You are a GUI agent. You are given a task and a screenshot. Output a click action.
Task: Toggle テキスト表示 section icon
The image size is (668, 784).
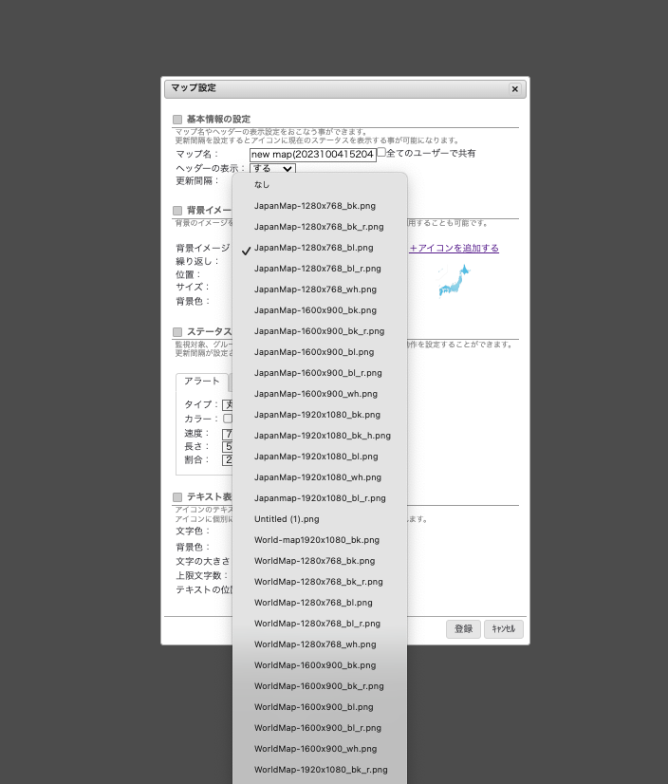(x=177, y=497)
